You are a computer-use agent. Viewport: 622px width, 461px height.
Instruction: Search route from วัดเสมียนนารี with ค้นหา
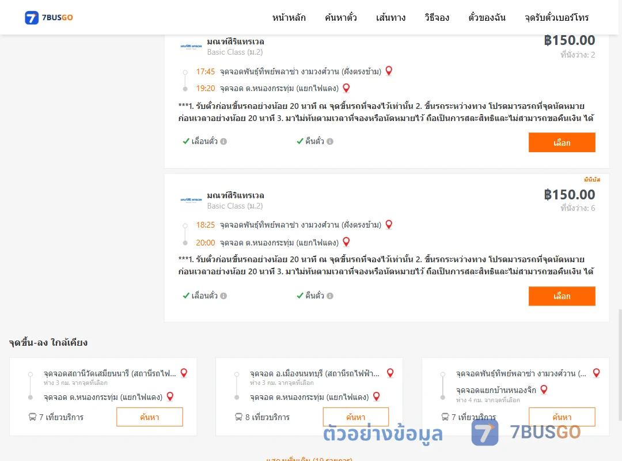click(150, 417)
